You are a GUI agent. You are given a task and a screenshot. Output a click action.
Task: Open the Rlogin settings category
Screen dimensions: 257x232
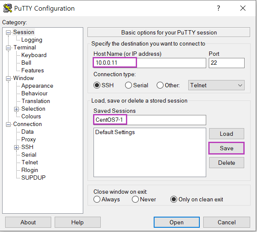tap(29, 170)
